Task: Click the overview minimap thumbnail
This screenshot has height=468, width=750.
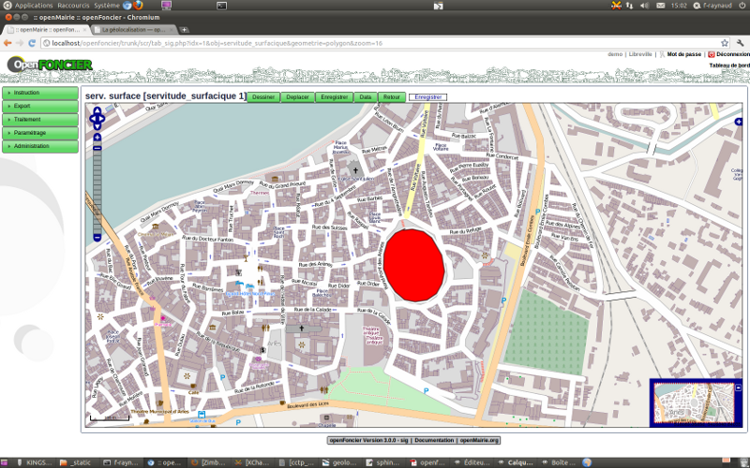Action: (x=696, y=403)
